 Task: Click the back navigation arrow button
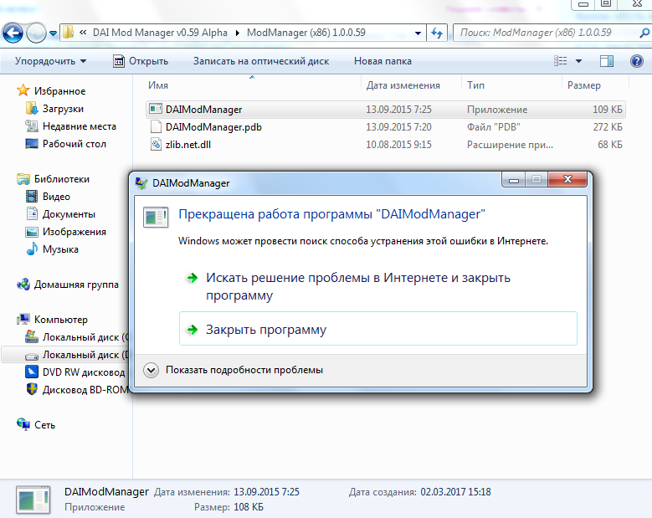13,33
